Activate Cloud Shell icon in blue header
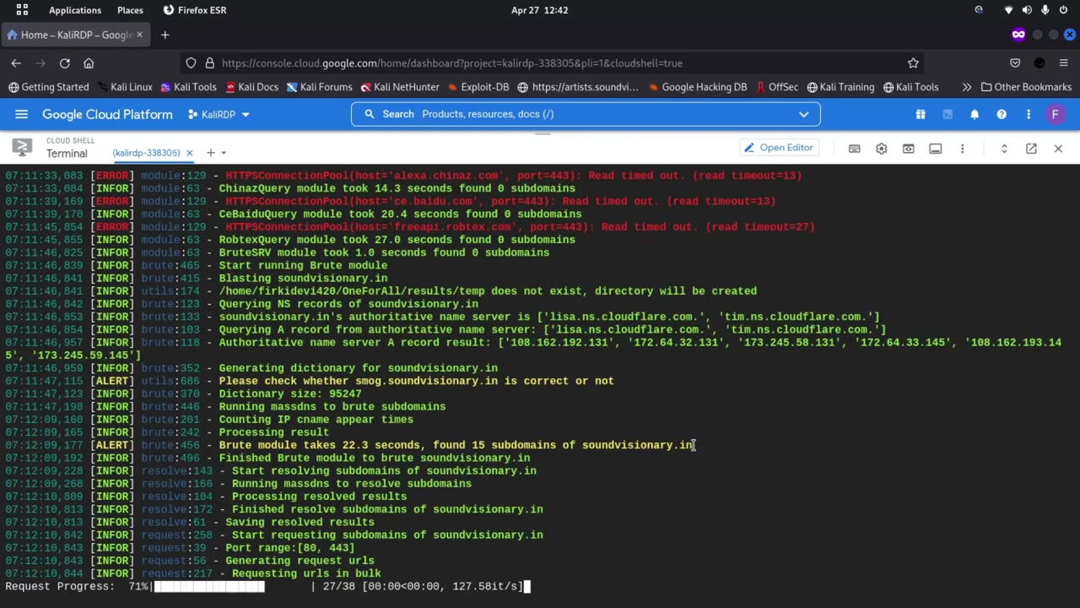Screen dimensions: 1080x608 (948, 114)
